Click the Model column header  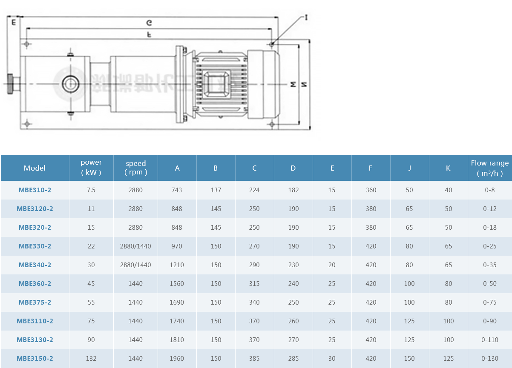click(35, 168)
